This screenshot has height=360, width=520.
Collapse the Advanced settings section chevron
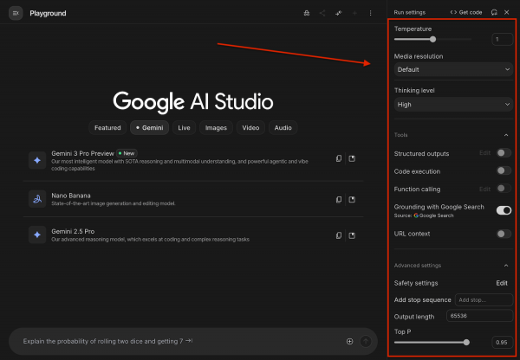[x=506, y=266]
